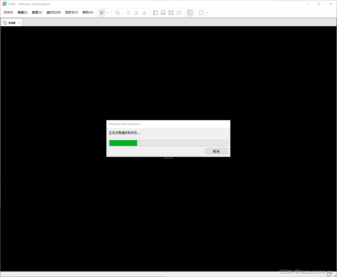337x277 pixels.
Task: Maximize the VMware Workstation window
Action: click(319, 4)
